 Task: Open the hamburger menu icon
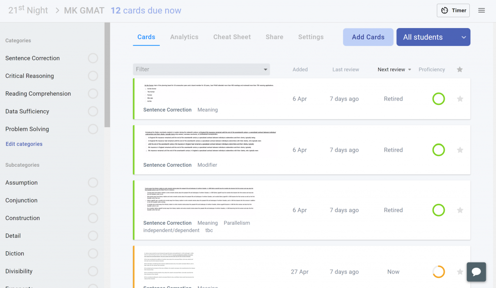click(481, 11)
